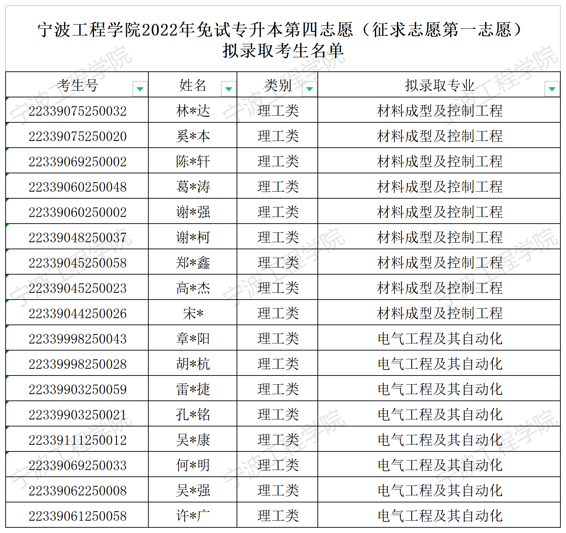Select the 拟录取专业 header cell
Viewport: 566px width, 533px height.
[x=439, y=85]
